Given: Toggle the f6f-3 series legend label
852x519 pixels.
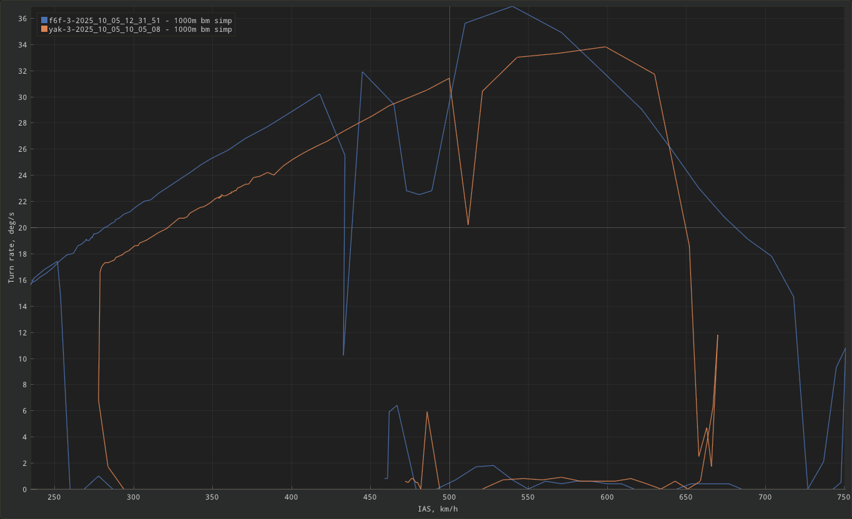Looking at the screenshot, I should (140, 21).
